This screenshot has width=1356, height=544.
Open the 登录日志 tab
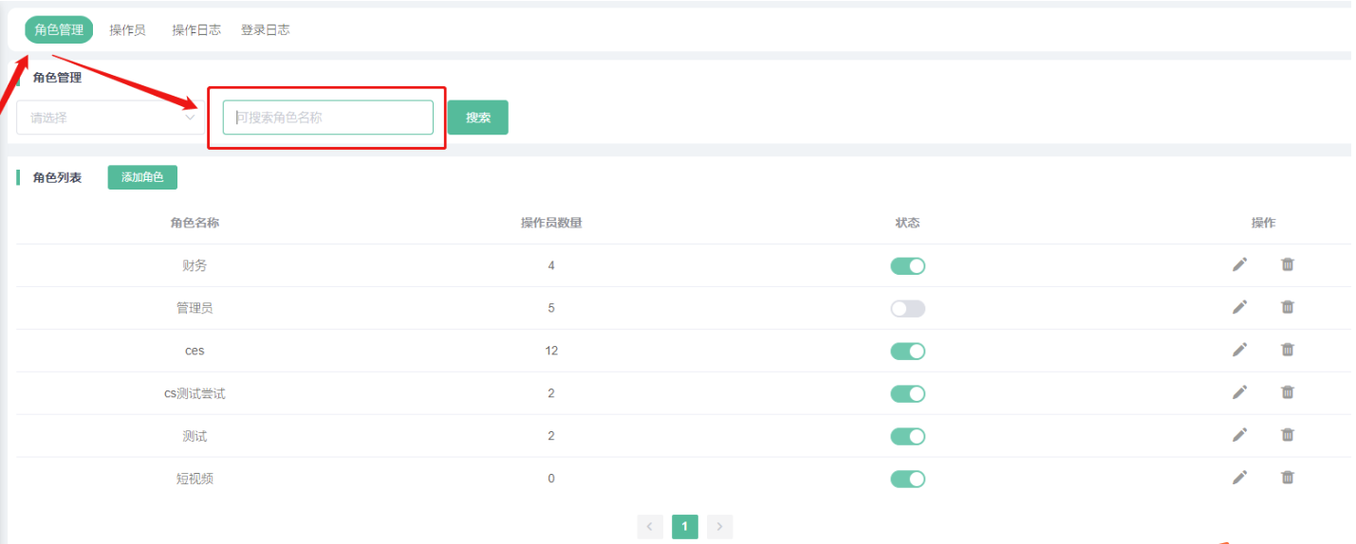pyautogui.click(x=265, y=30)
